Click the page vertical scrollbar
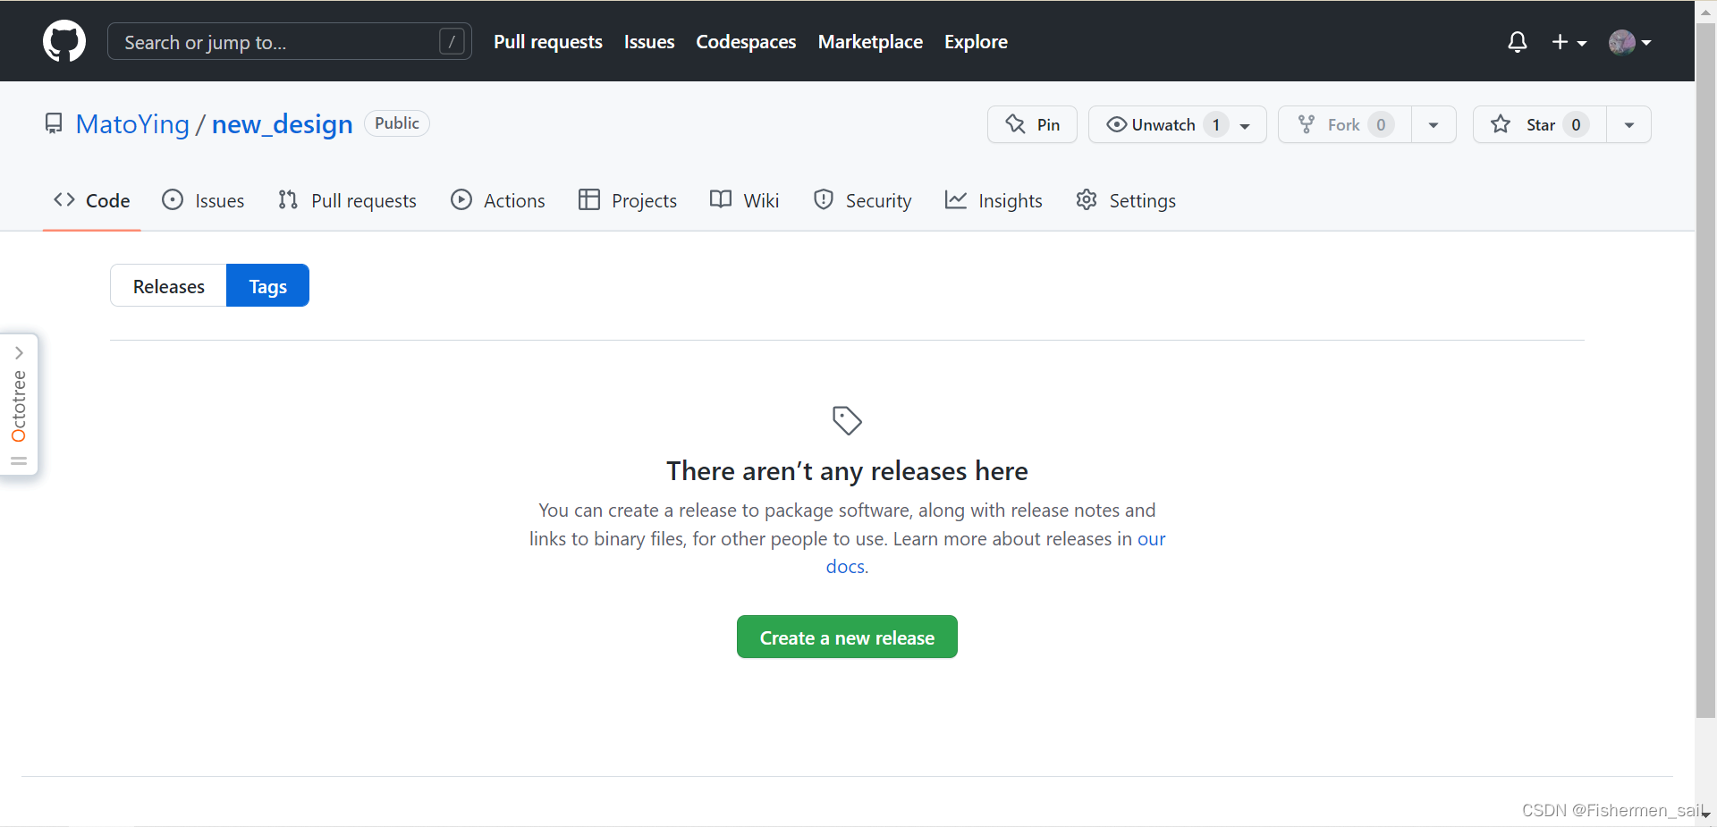The width and height of the screenshot is (1717, 827). point(1705,370)
